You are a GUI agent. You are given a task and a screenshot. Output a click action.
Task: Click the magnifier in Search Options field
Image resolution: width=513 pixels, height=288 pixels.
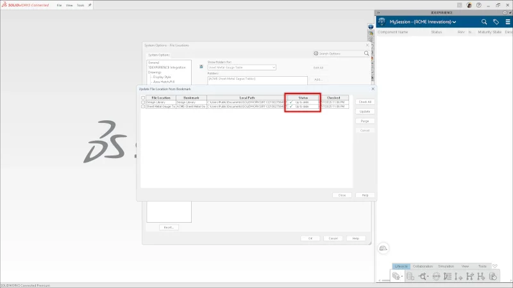(366, 53)
